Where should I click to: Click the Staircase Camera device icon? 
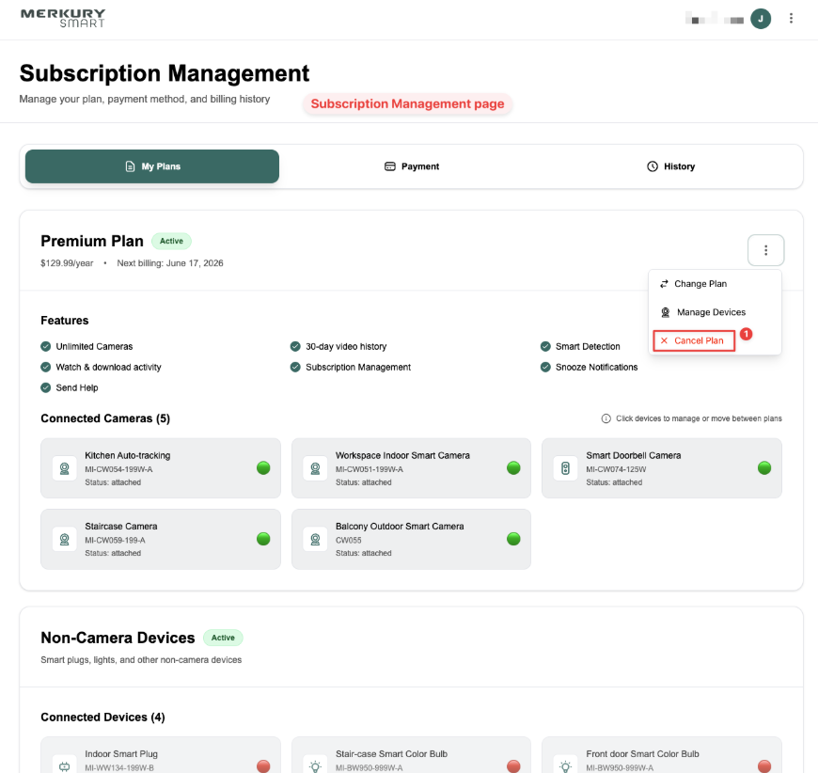[x=65, y=540]
